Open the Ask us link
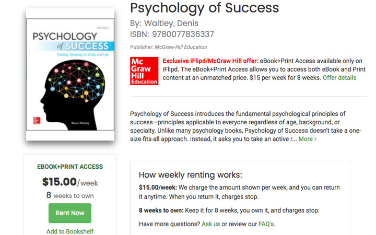376x235 pixels. 210,224
